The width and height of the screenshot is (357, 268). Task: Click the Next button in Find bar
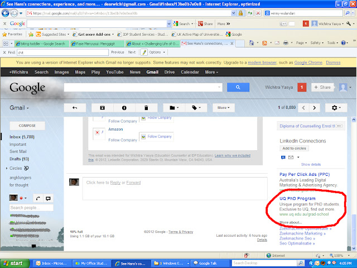click(132, 52)
